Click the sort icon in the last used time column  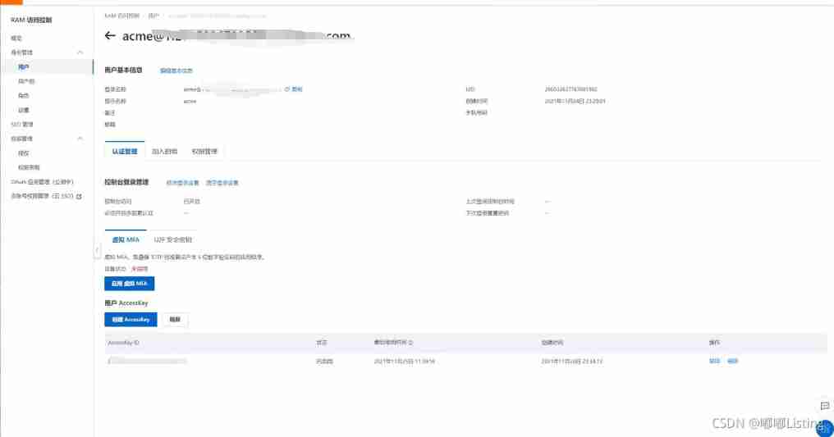410,343
